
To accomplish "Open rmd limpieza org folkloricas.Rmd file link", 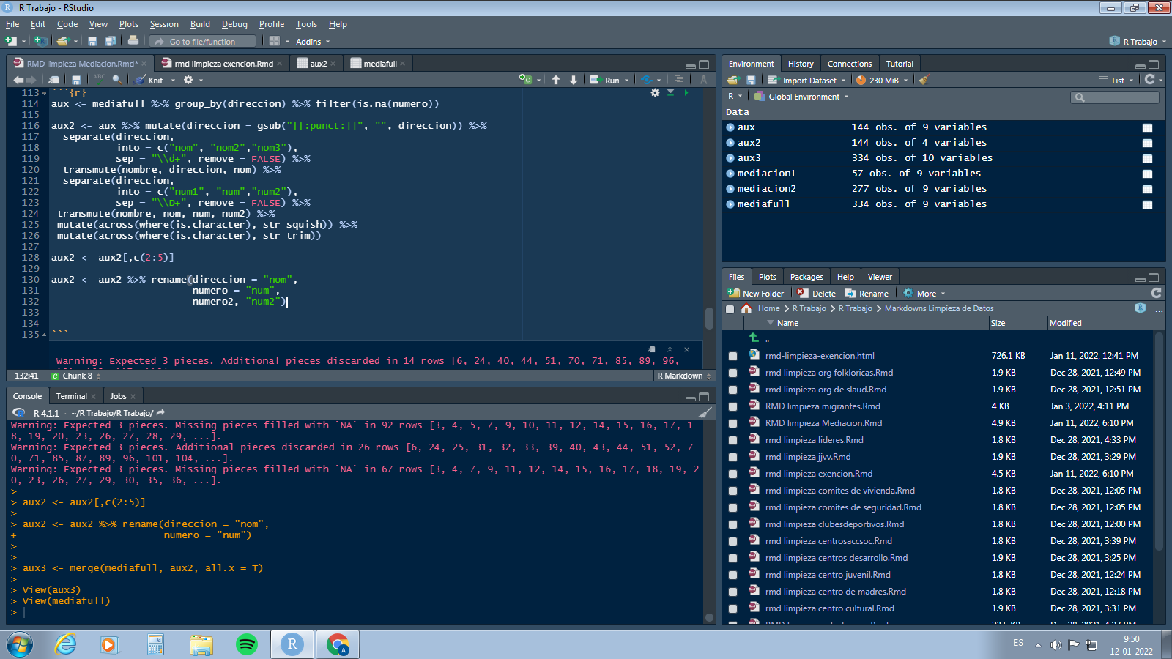I will pos(829,373).
